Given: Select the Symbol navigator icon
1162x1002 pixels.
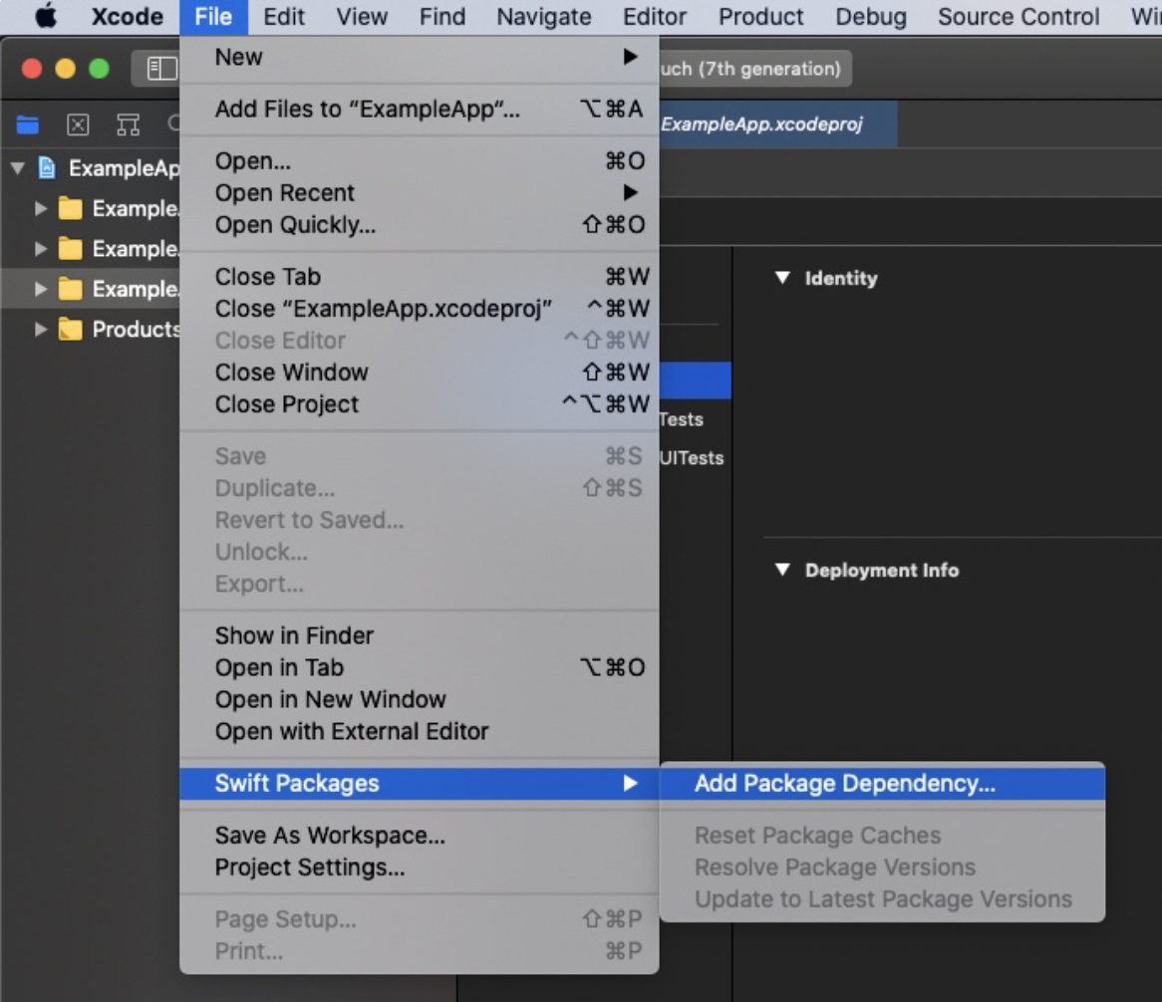Looking at the screenshot, I should click(128, 125).
